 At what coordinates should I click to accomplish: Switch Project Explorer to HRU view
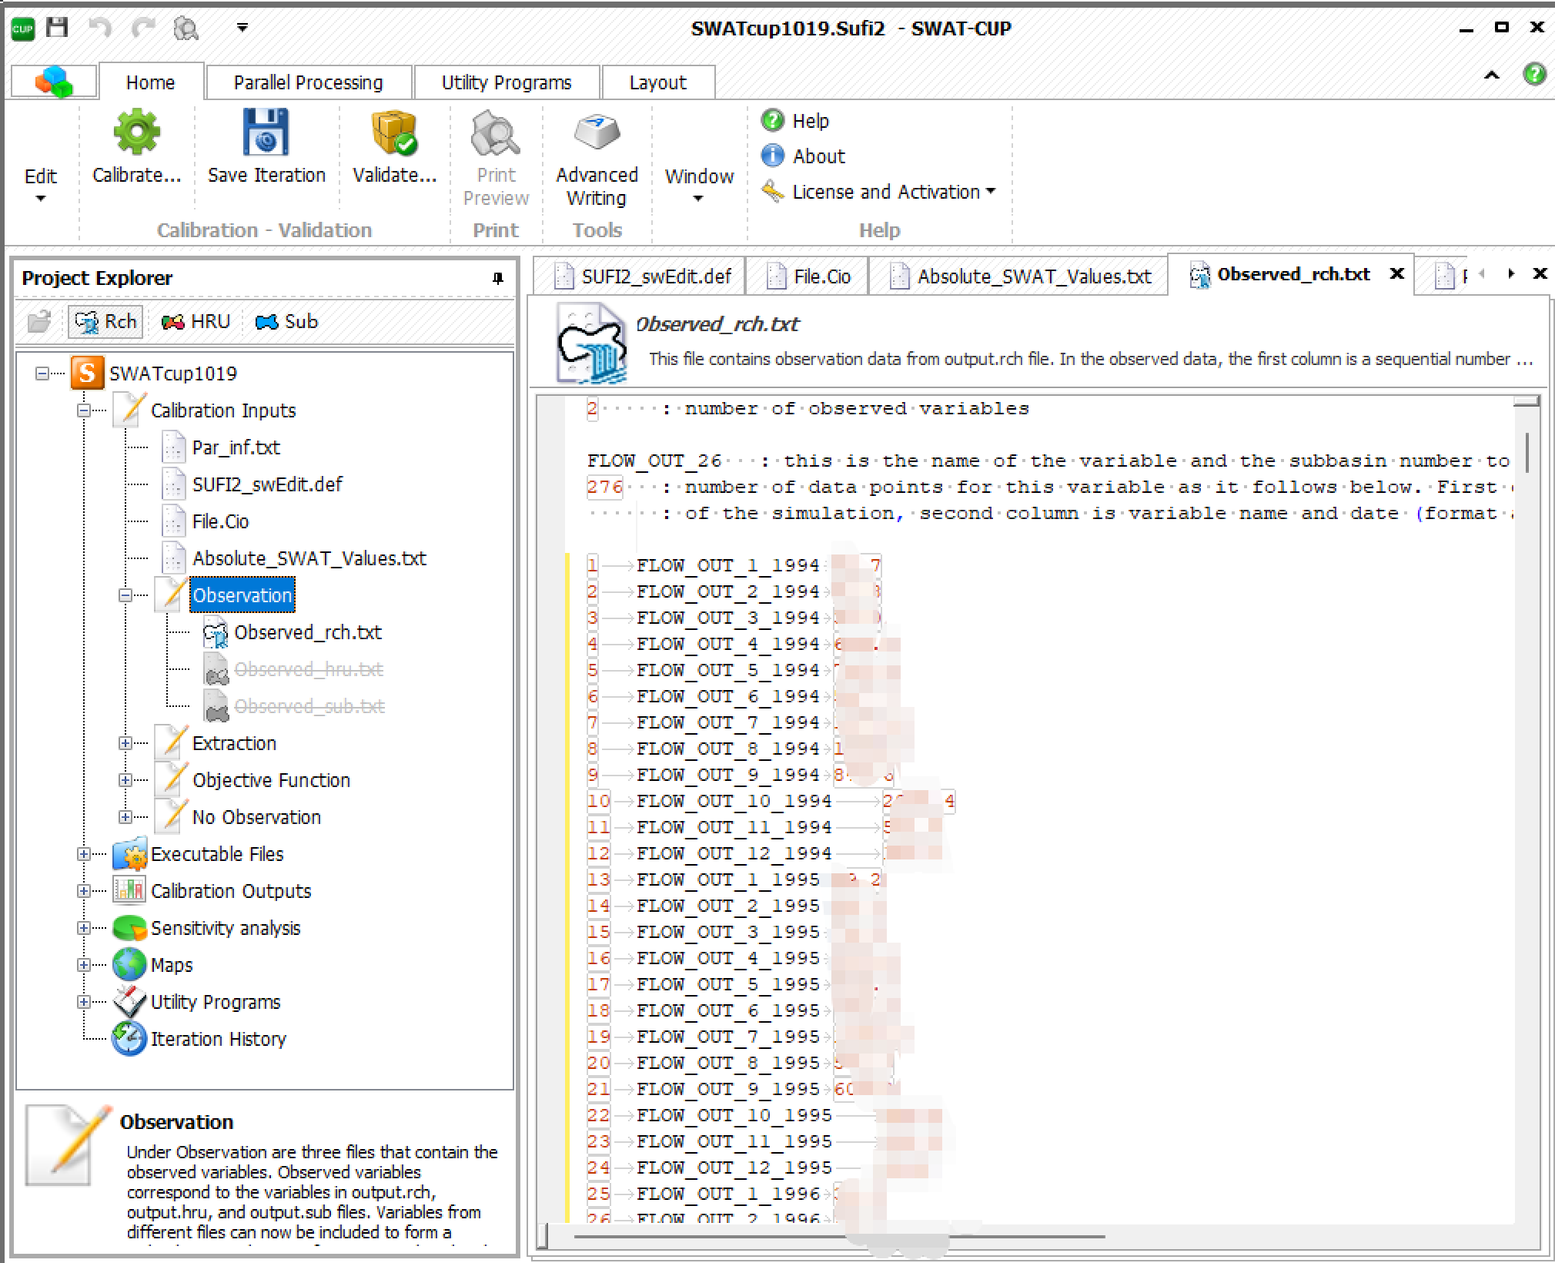(196, 321)
